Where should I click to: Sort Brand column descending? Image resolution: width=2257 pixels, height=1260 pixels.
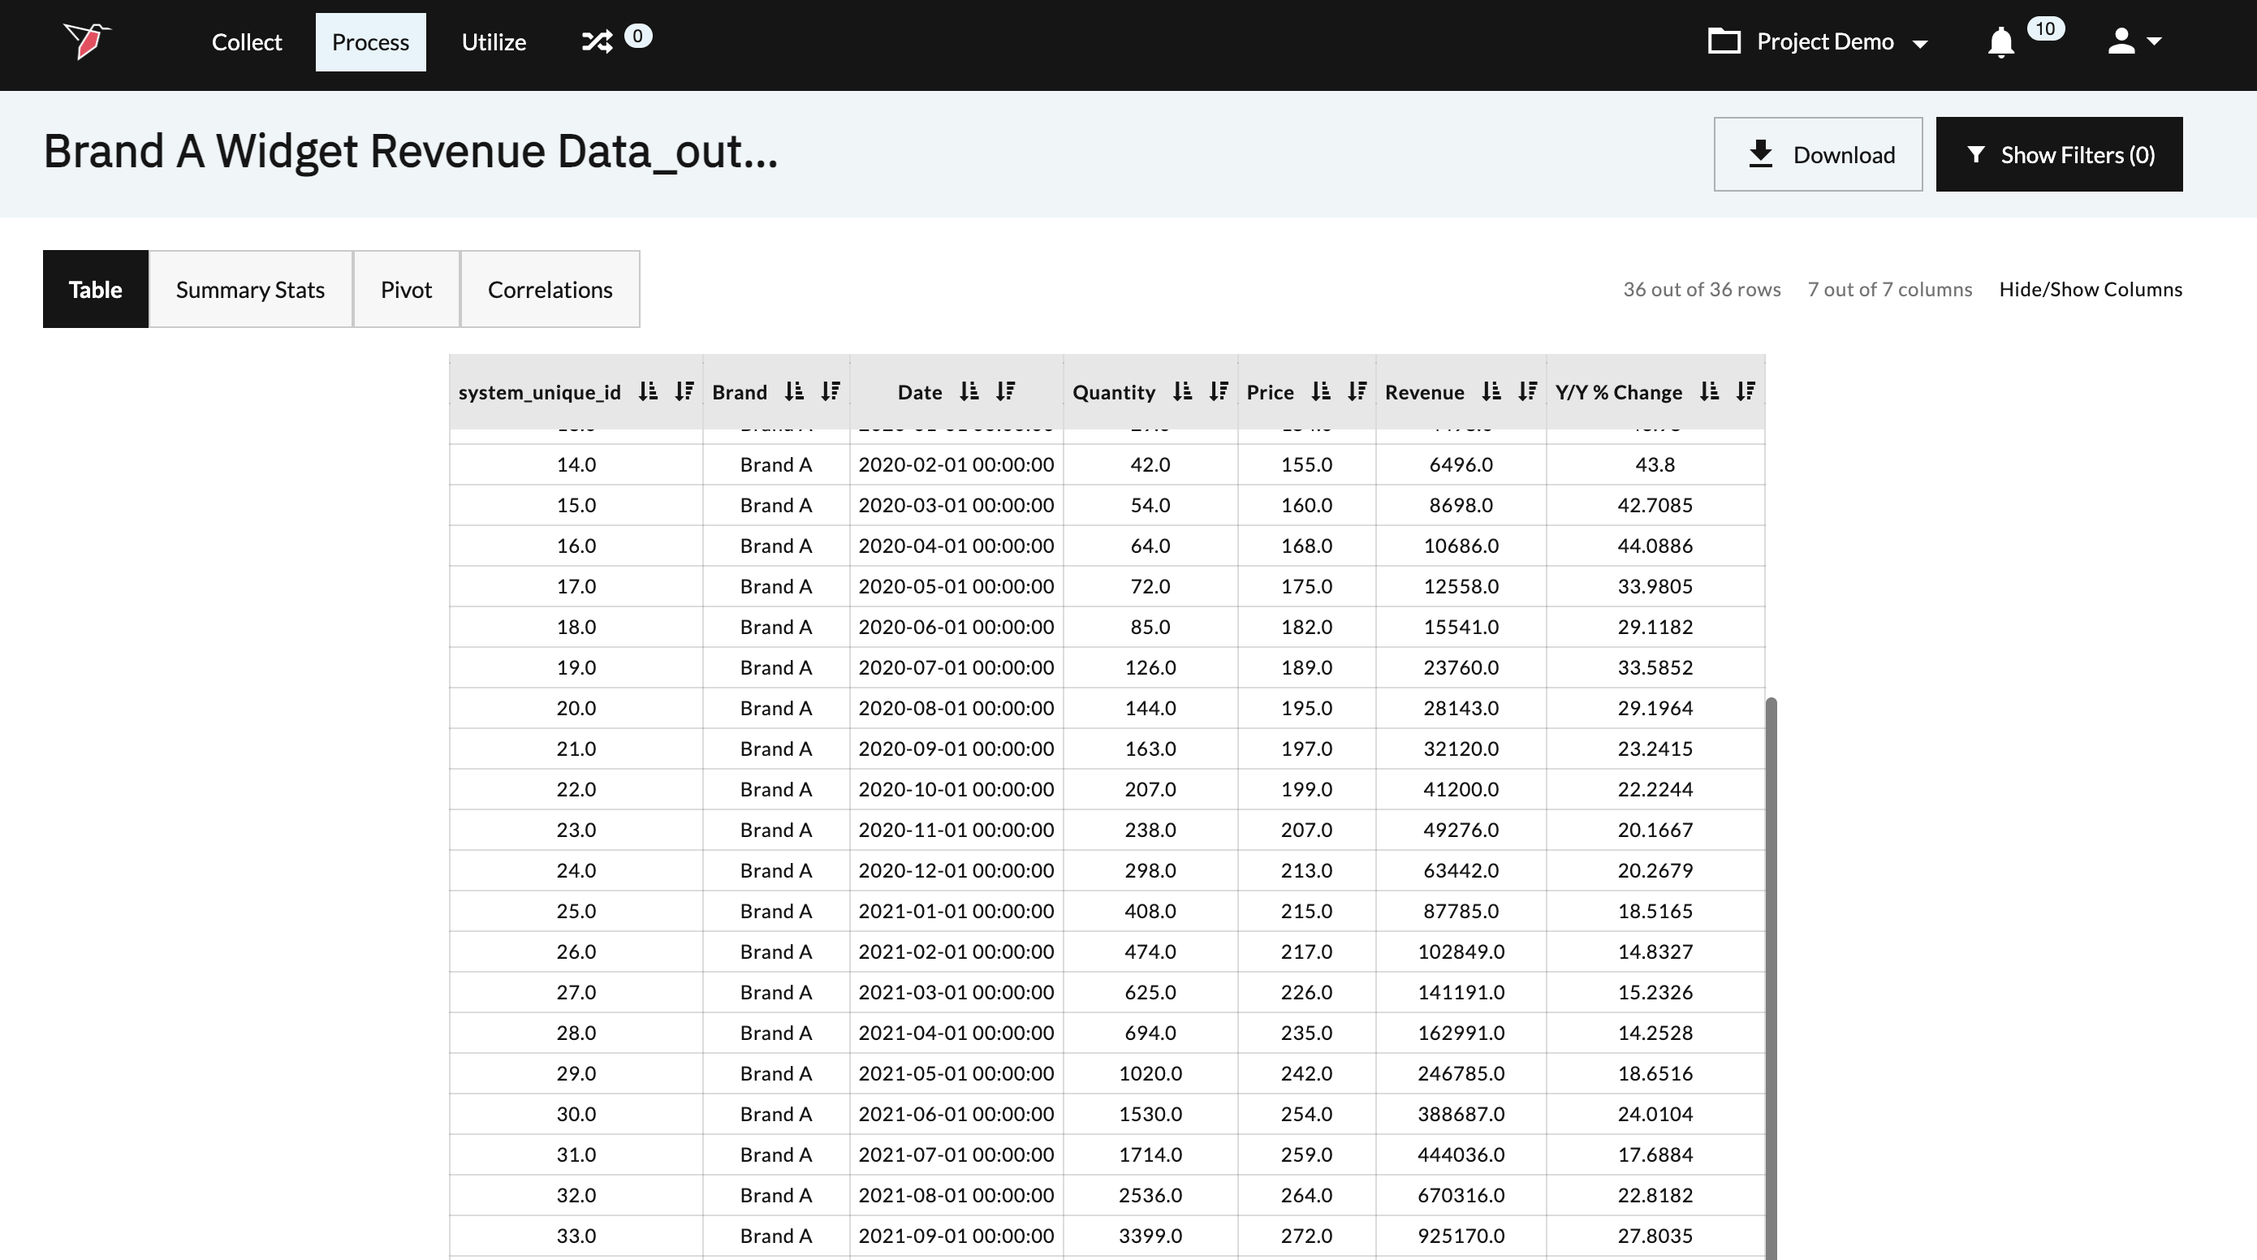pos(831,391)
